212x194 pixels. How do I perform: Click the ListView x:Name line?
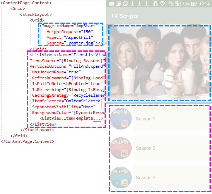tap(67, 55)
